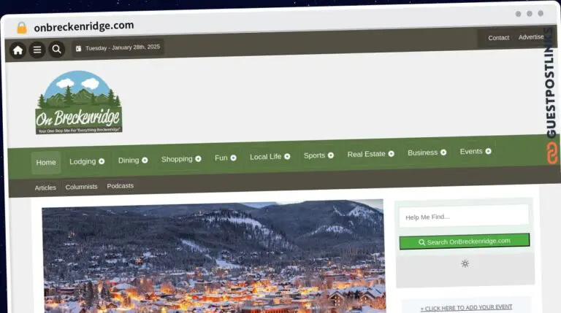This screenshot has height=313, width=561.
Task: Click the home icon in top bar
Action: pyautogui.click(x=18, y=50)
